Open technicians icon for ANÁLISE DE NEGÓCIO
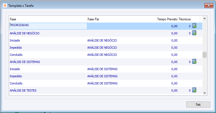The width and height of the screenshot is (216, 113). pos(194,33)
